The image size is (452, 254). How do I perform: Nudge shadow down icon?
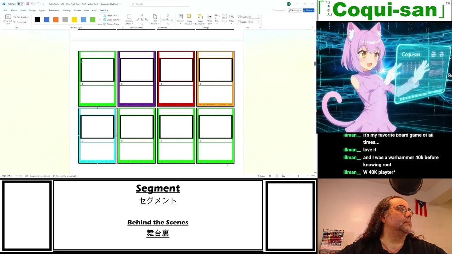point(142,24)
